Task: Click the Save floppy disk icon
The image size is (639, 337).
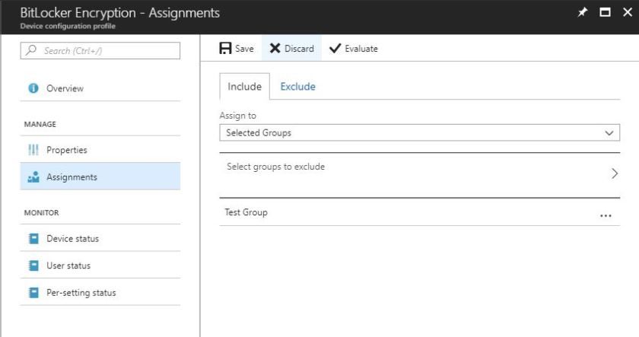Action: (x=225, y=48)
